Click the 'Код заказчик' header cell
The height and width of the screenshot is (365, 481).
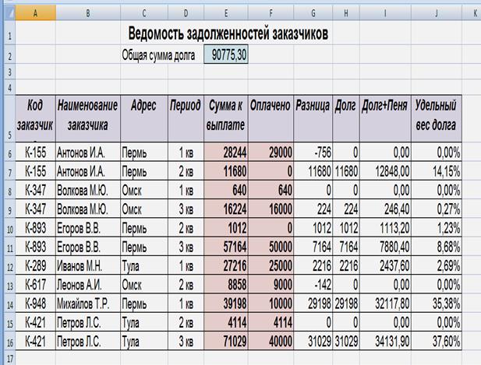point(35,118)
